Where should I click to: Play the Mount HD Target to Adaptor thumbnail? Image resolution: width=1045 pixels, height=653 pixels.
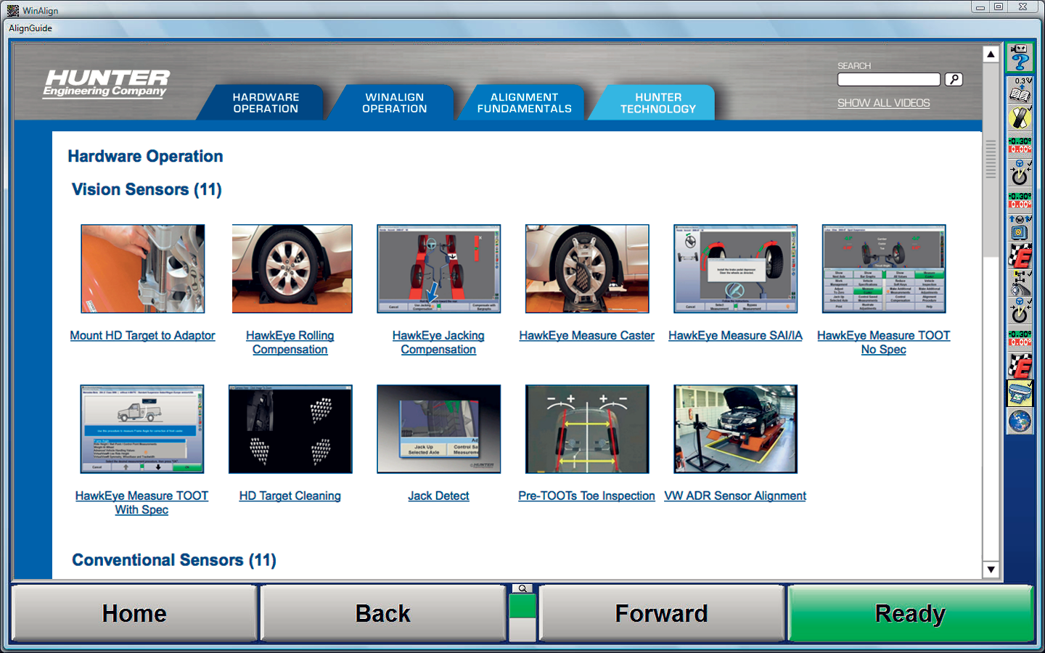142,268
